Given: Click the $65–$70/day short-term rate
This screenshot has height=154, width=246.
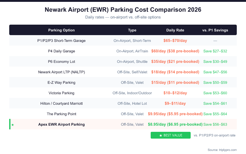Looking at the screenshot, I should 175,41.
